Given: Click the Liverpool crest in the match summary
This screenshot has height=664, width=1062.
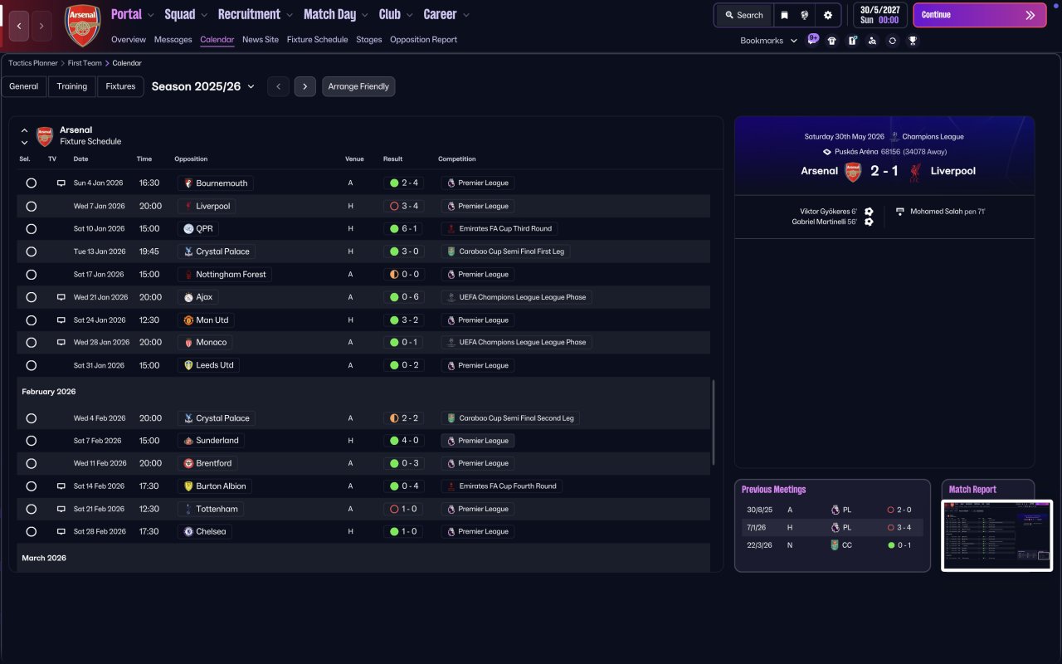Looking at the screenshot, I should [916, 172].
